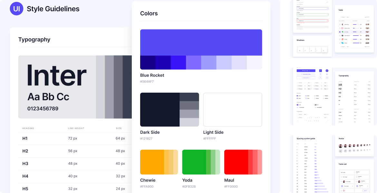This screenshot has height=193, width=377.
Task: Click the purple filled square icon button
Action: 320,70
